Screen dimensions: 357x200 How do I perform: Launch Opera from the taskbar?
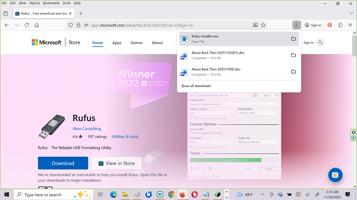(x=195, y=195)
